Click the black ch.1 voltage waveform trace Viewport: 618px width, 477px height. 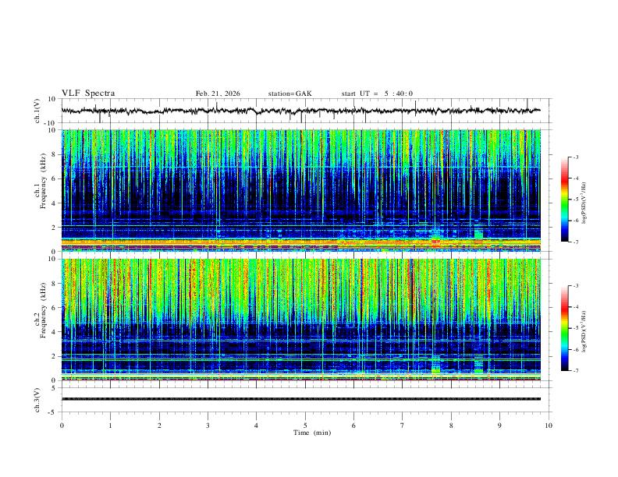[300, 111]
